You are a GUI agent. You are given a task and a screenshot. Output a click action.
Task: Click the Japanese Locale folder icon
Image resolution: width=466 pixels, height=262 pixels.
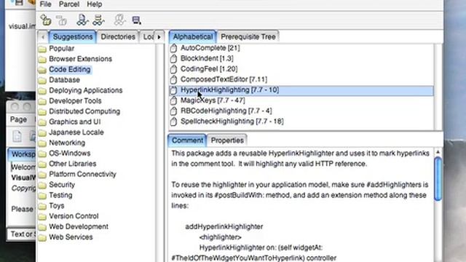(x=42, y=132)
